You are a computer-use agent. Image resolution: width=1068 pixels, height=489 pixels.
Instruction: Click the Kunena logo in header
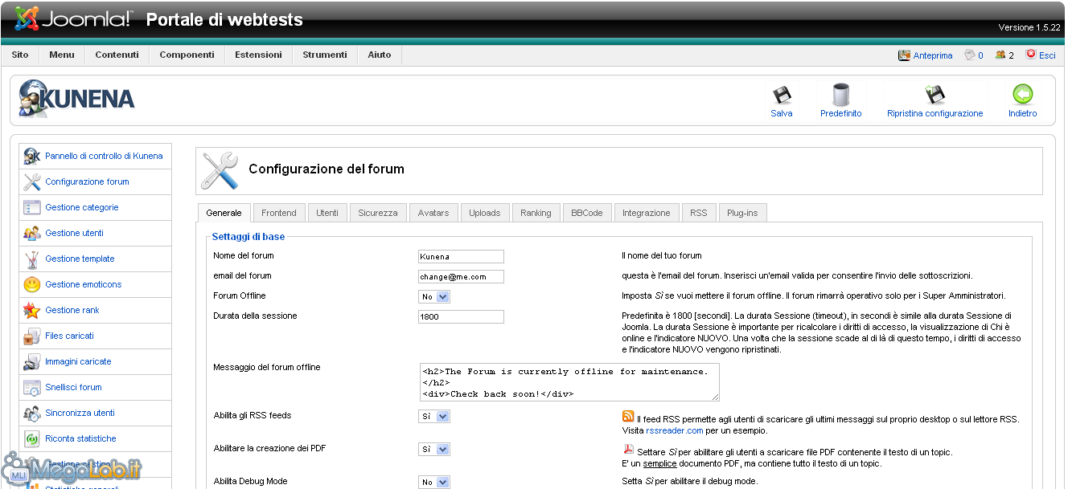click(x=77, y=99)
